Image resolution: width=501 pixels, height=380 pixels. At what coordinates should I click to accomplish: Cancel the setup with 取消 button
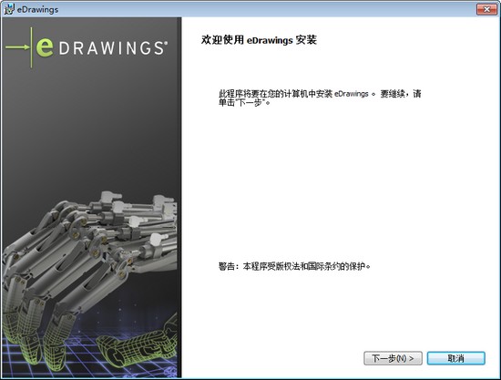pos(456,358)
